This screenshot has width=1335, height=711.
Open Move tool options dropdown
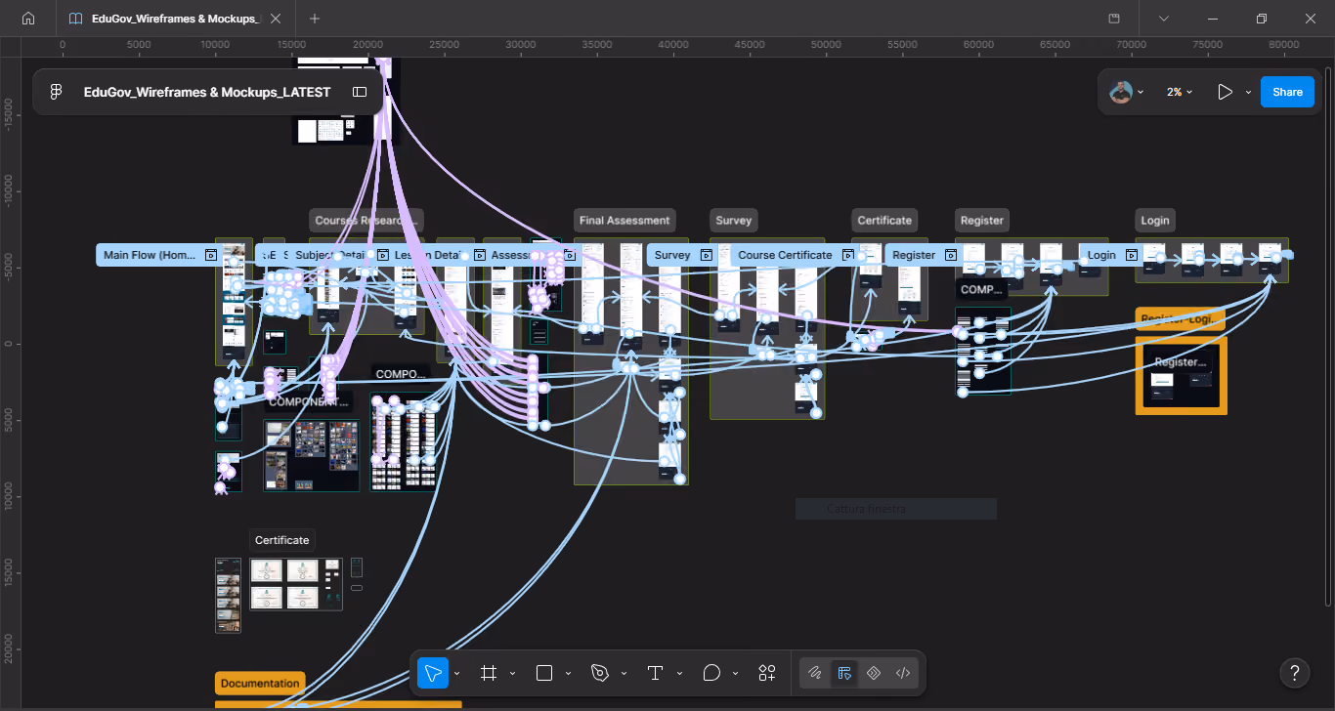click(x=456, y=674)
